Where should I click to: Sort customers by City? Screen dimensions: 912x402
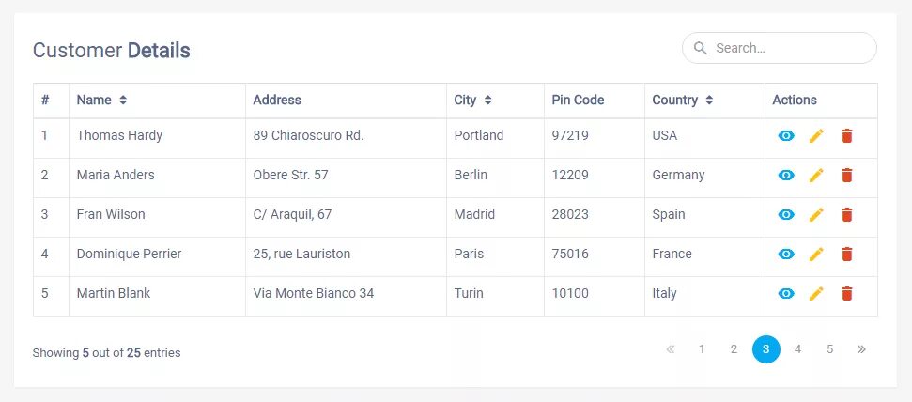[x=487, y=100]
